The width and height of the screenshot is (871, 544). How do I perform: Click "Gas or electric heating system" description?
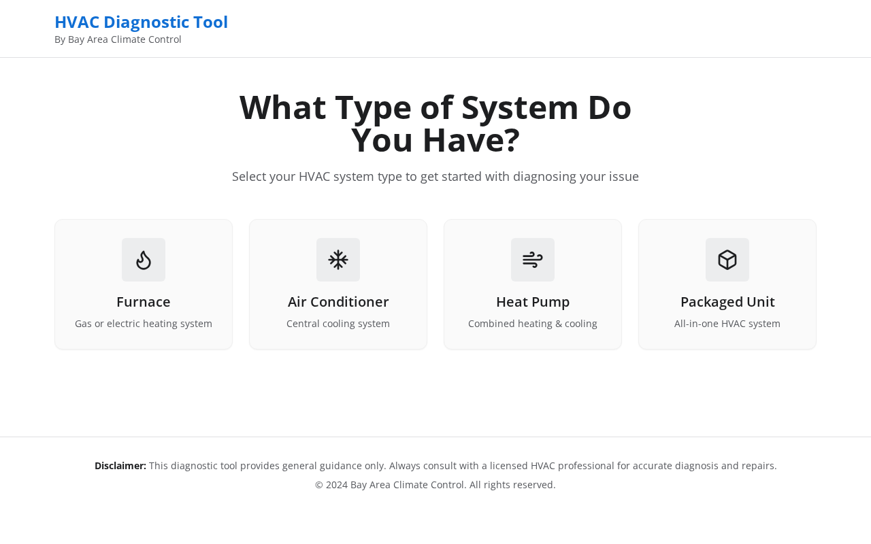[x=144, y=324]
